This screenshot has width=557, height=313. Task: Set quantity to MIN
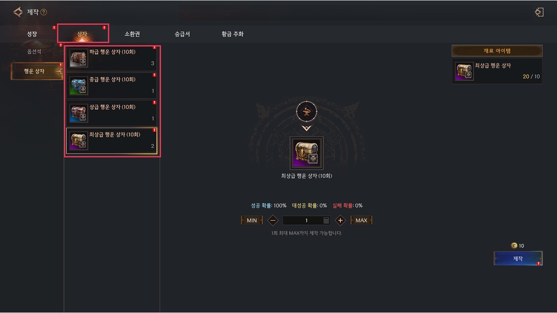point(252,220)
